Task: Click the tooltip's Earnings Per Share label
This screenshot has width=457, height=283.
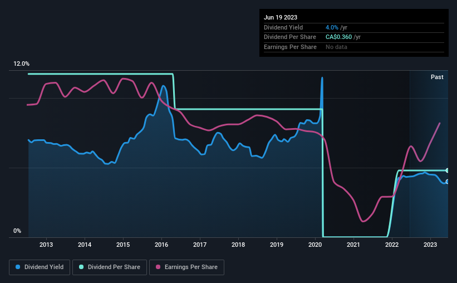Action: (290, 47)
